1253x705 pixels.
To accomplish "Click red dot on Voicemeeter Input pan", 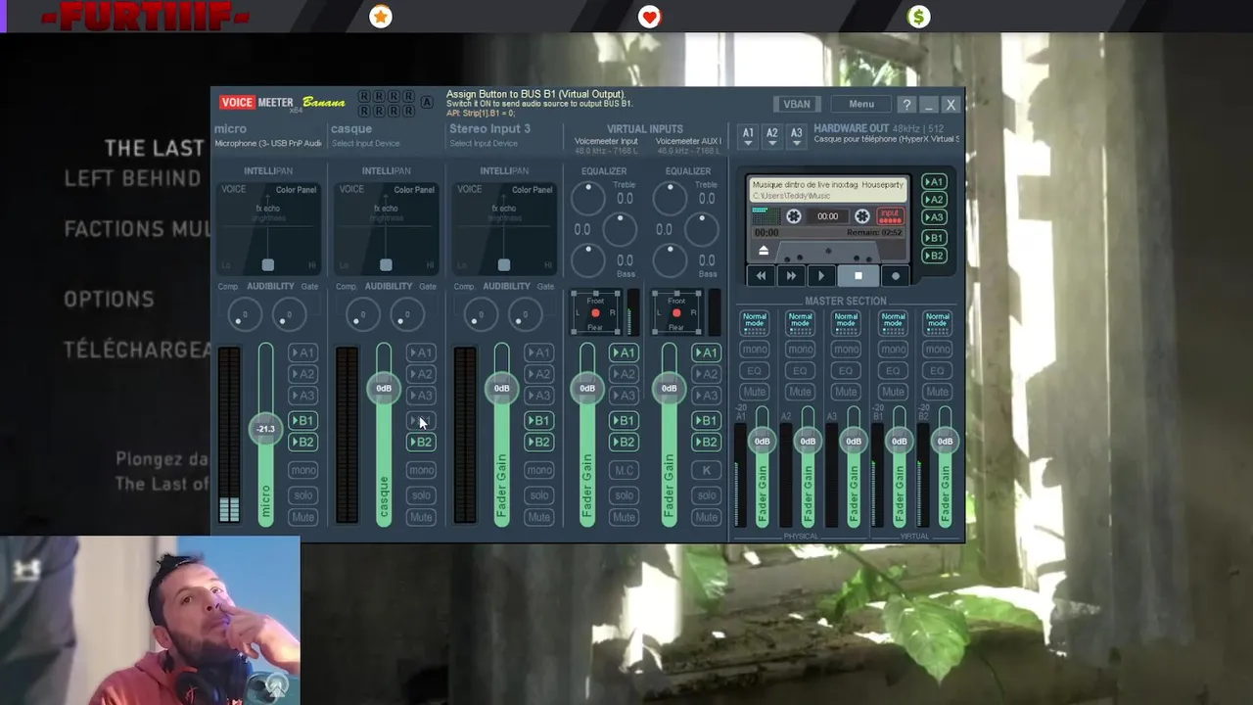I will click(595, 313).
